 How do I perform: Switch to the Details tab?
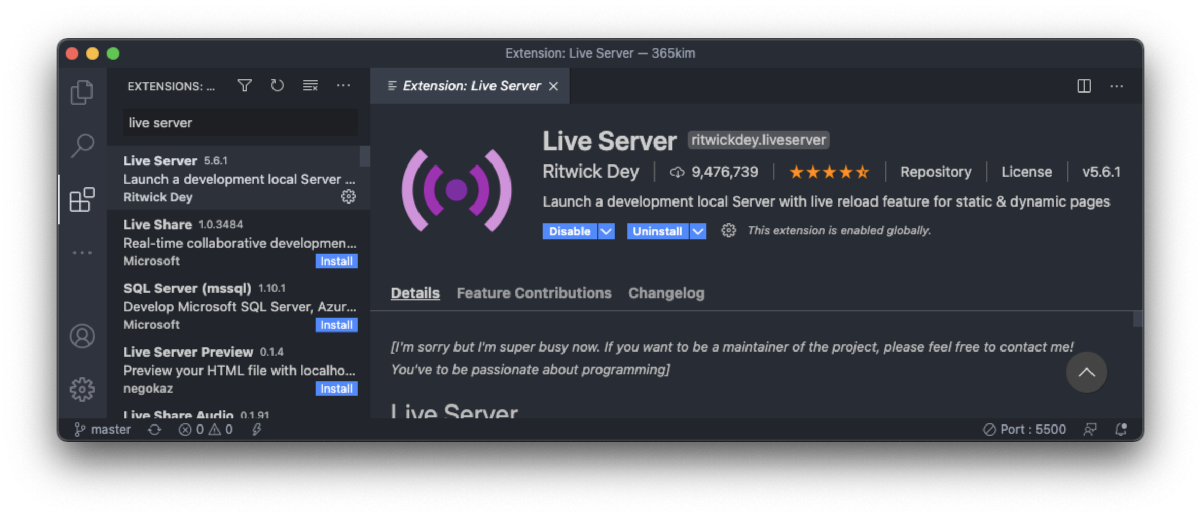click(415, 293)
